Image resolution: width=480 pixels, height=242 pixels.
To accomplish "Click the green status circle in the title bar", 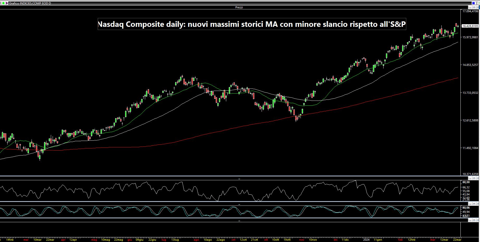I will click(x=3, y=3).
